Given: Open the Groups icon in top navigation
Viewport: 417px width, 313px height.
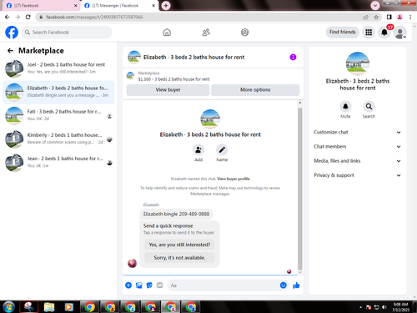Looking at the screenshot, I should pyautogui.click(x=244, y=33).
